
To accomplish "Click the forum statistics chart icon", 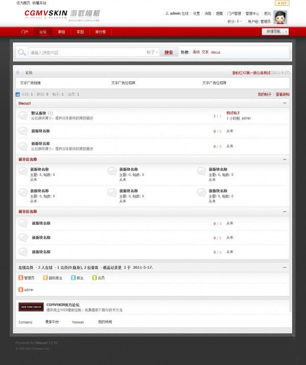I will pos(18,94).
